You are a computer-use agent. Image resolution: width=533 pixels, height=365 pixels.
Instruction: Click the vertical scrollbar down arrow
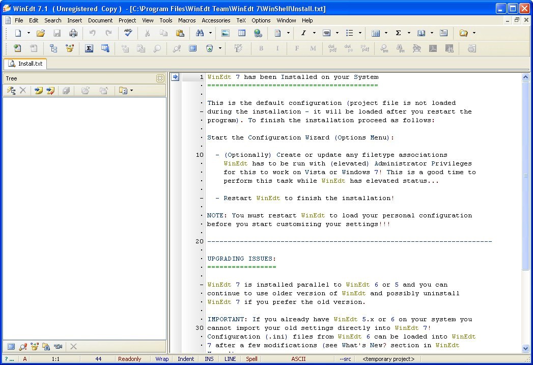[526, 349]
